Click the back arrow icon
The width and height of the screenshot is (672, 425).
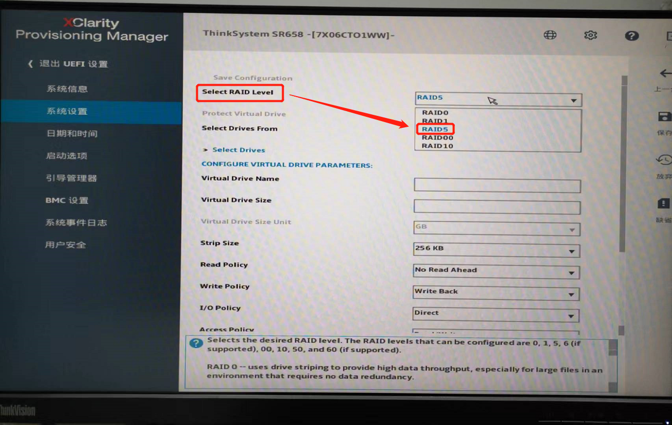665,73
